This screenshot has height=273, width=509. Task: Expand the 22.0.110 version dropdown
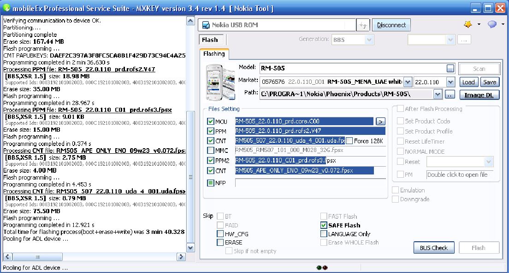[x=450, y=82]
